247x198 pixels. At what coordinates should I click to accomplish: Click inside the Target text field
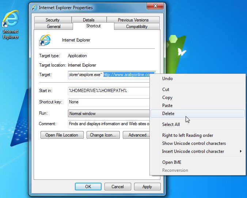pyautogui.click(x=109, y=75)
